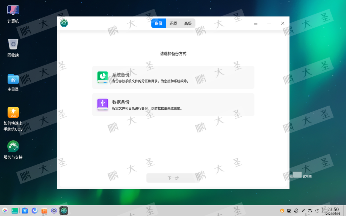Screen dimensions: 346x216
Task: Open the onscreen keyboard tray icon
Action: pyautogui.click(x=289, y=211)
